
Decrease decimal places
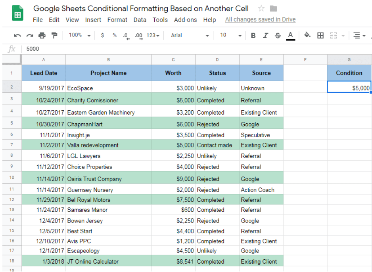click(126, 36)
